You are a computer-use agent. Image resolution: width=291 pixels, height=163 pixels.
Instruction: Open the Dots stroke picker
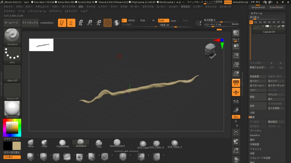point(12,55)
